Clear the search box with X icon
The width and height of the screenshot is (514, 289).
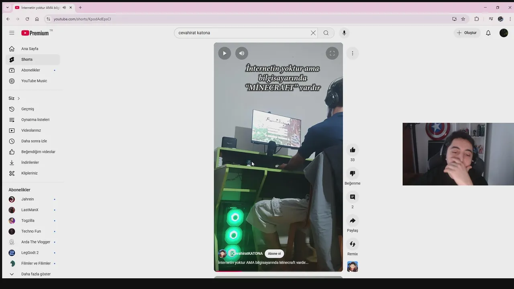pyautogui.click(x=313, y=33)
